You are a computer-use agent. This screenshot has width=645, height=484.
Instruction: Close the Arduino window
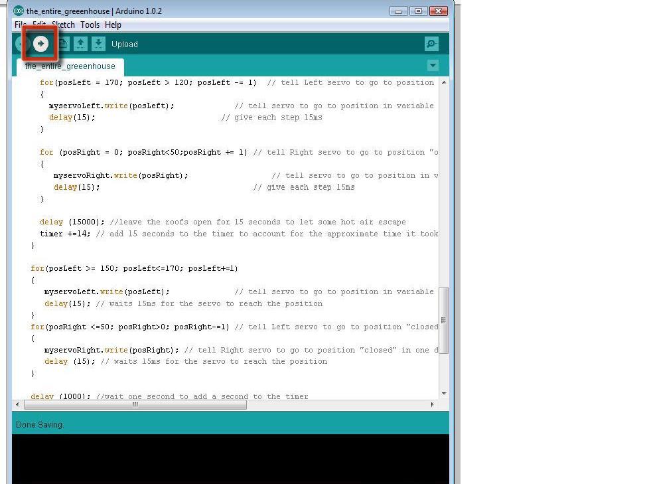coord(439,11)
